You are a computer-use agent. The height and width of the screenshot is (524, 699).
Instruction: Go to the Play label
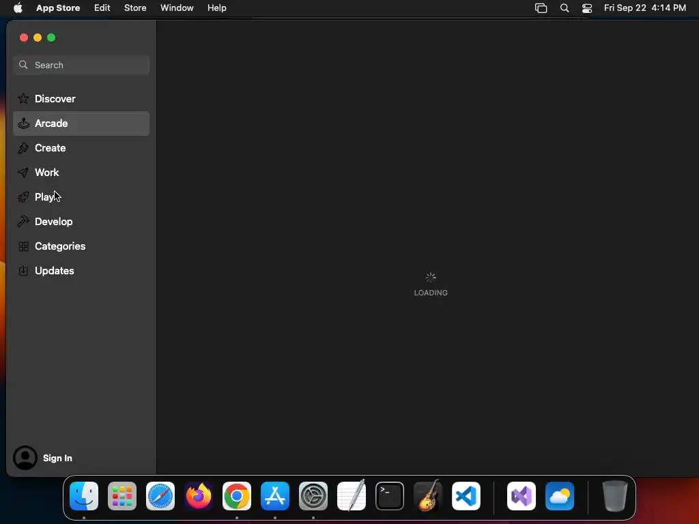tap(44, 197)
